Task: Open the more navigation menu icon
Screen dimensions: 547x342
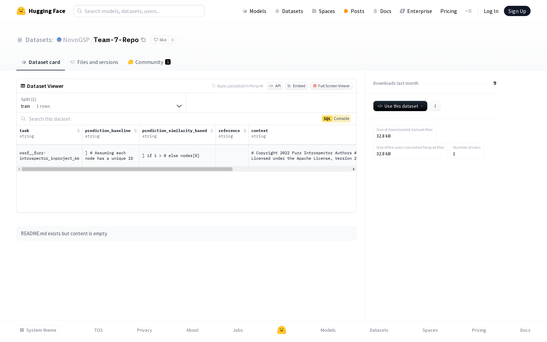Action: pos(468,11)
